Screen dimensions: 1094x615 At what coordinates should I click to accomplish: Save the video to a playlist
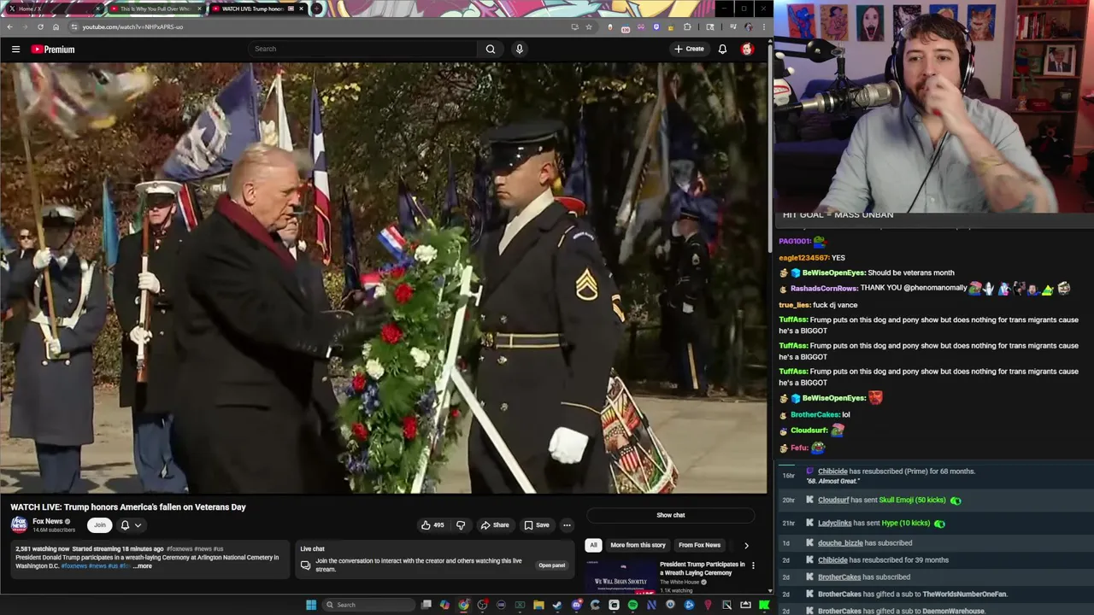tap(537, 525)
